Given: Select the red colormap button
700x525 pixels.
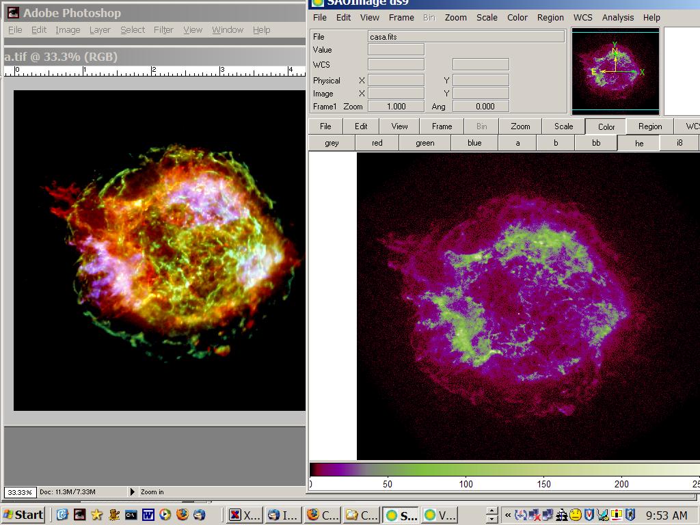Looking at the screenshot, I should point(377,143).
